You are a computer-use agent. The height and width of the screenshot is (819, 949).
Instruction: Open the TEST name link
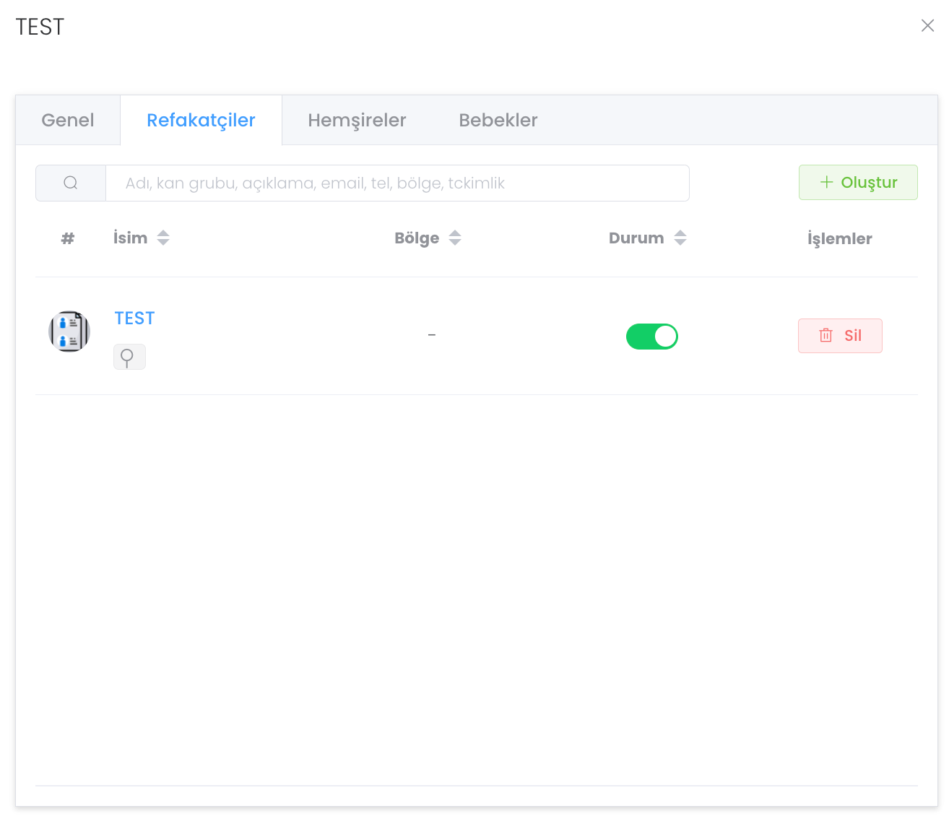[134, 318]
